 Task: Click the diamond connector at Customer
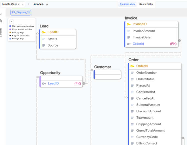[92, 70]
